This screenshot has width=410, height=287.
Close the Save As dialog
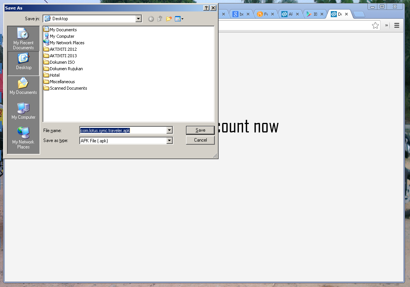click(x=213, y=8)
